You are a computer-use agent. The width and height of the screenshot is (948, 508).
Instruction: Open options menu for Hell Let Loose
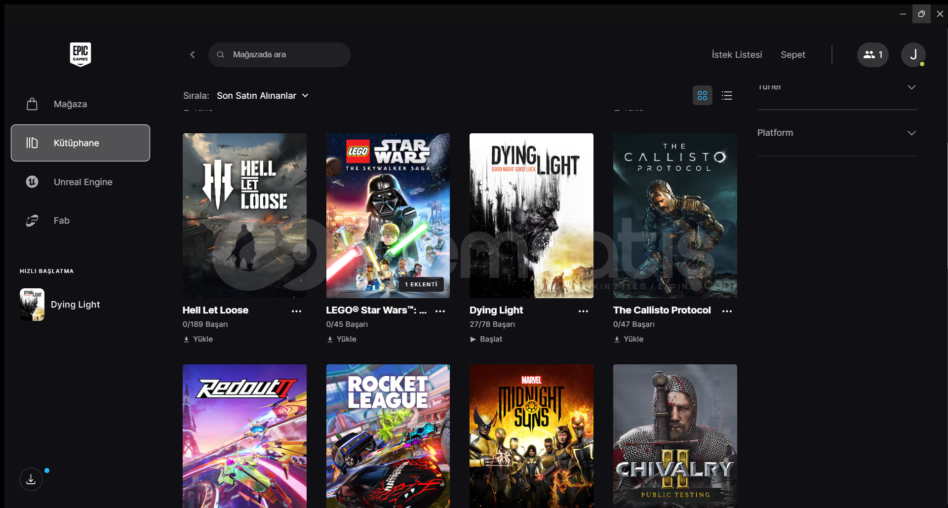pos(296,311)
